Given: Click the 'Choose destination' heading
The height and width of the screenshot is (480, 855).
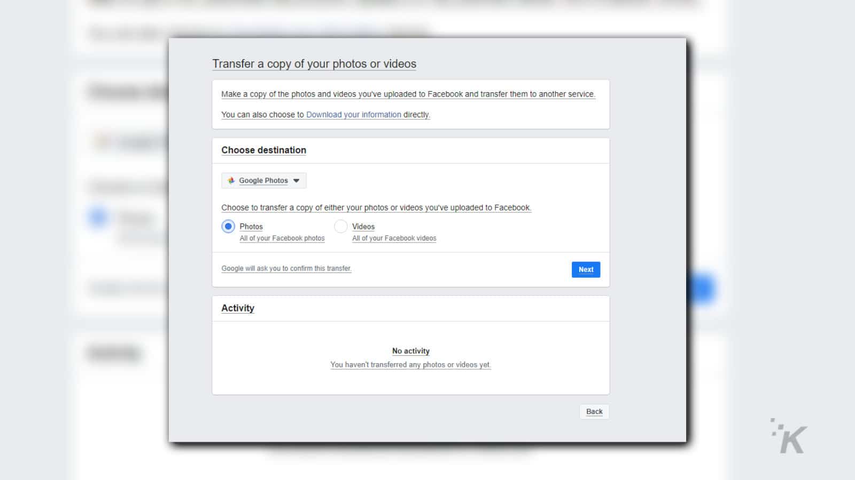Looking at the screenshot, I should pos(264,150).
